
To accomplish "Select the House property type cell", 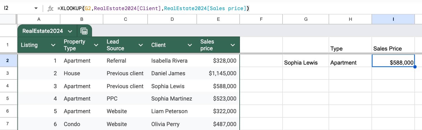I will (x=82, y=73).
